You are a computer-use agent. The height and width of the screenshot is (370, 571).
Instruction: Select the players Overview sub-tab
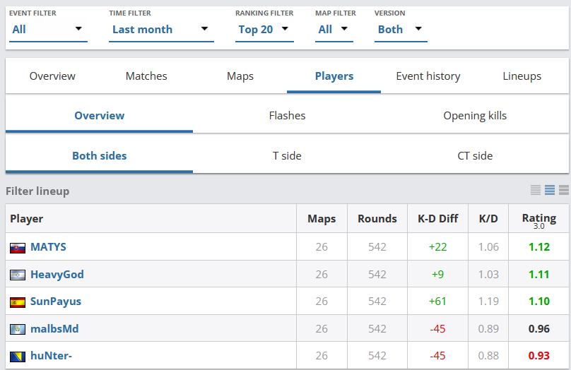point(99,116)
